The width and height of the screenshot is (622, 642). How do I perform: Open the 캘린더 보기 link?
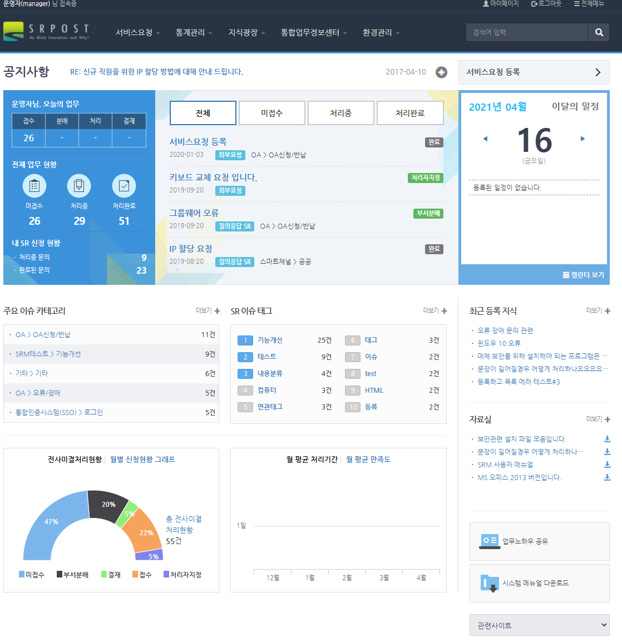coord(583,275)
